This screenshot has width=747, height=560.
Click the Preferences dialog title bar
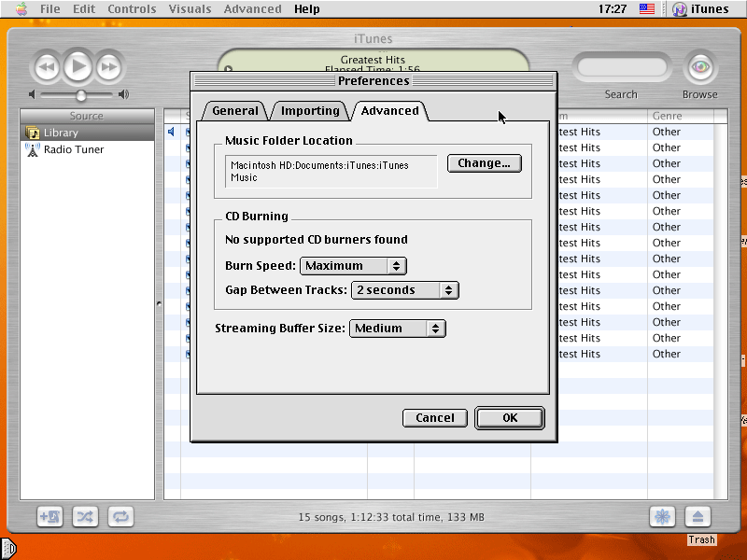coord(373,81)
